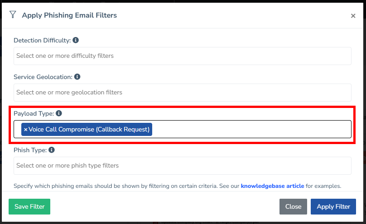
Task: Expand the Service Geolocation filter selector
Action: click(182, 93)
